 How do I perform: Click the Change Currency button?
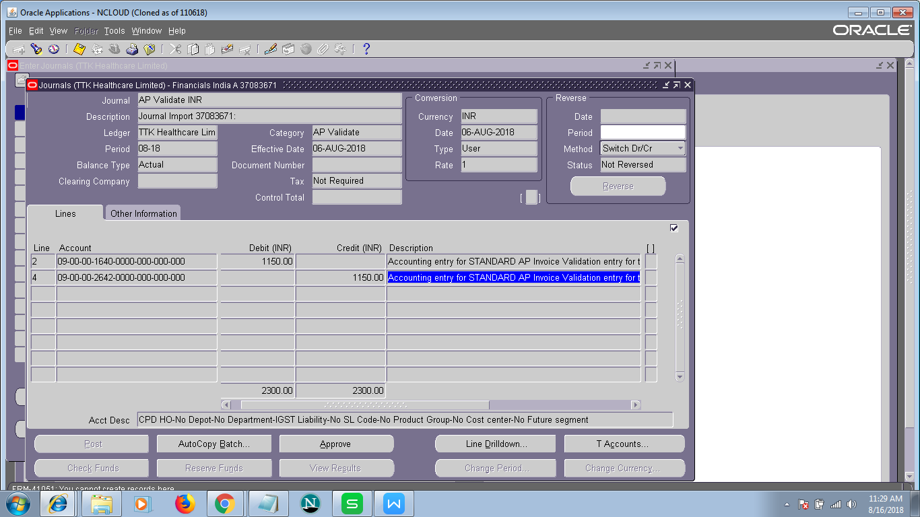pos(624,469)
